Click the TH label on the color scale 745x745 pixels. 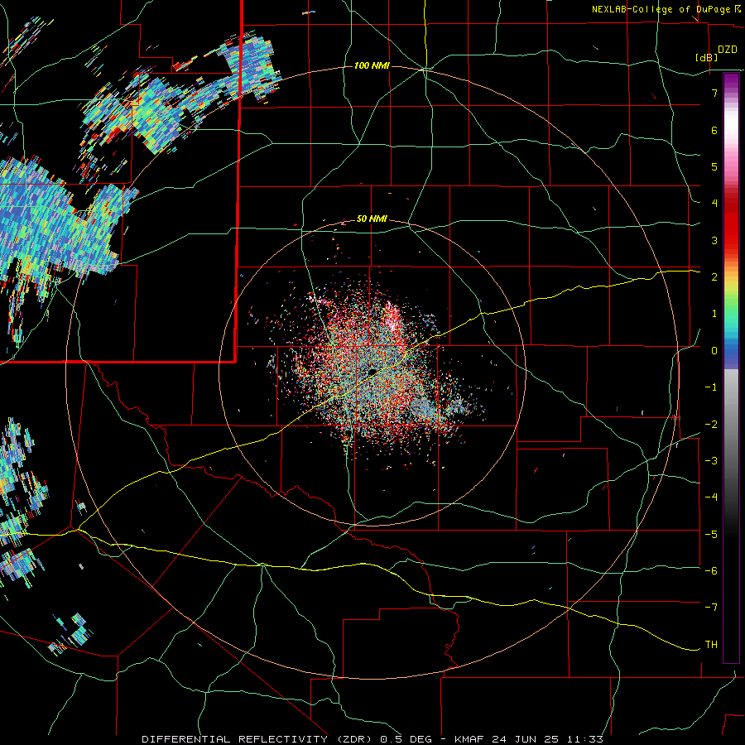[x=711, y=645]
